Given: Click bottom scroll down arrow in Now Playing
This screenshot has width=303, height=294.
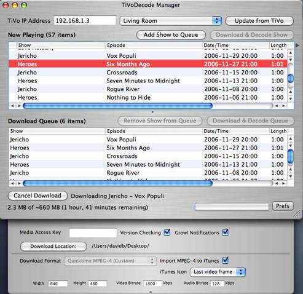Looking at the screenshot, I should [291, 99].
